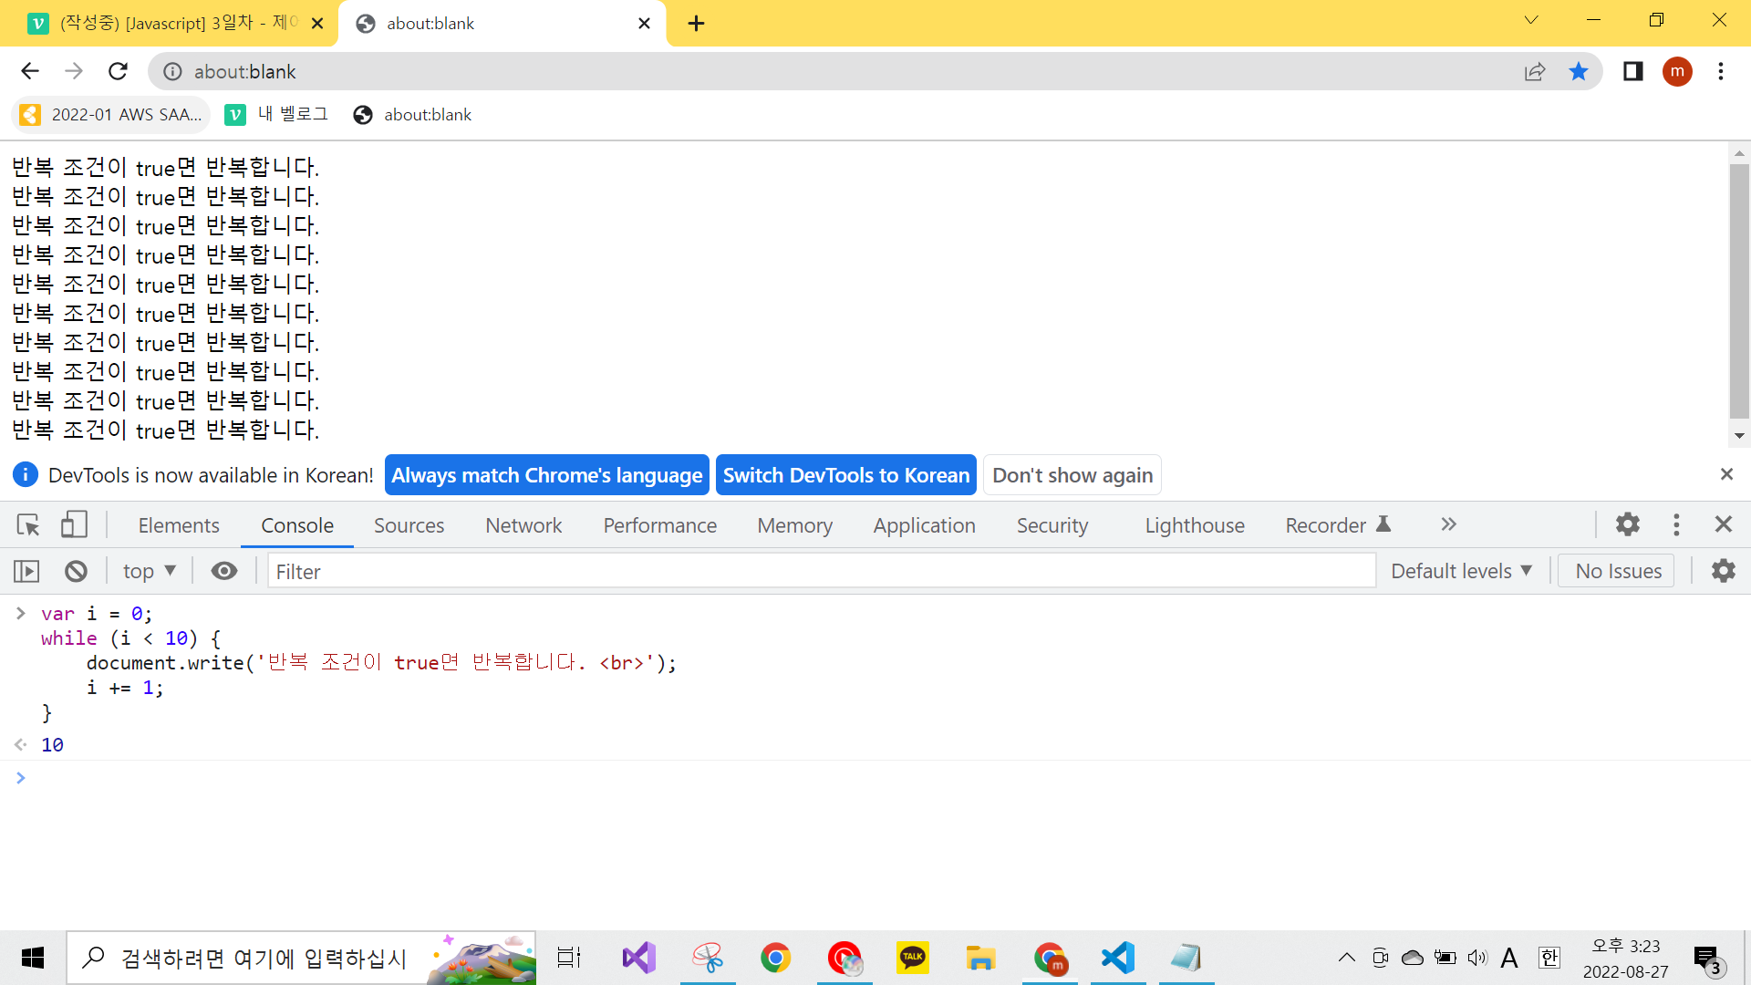
Task: Click the inspect element picker icon
Action: (x=27, y=524)
